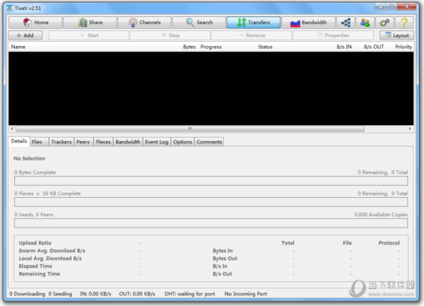Close the Tixati window

[406, 6]
